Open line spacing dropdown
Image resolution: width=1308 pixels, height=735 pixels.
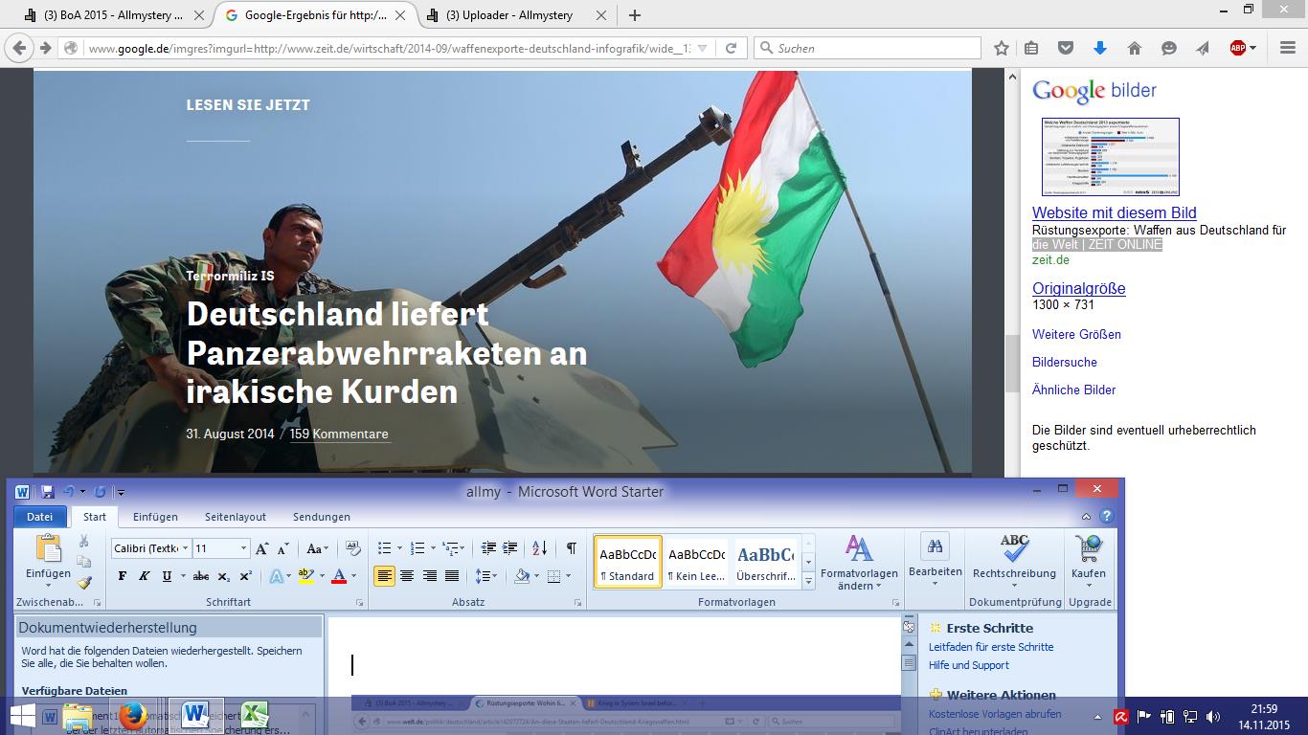[x=485, y=576]
